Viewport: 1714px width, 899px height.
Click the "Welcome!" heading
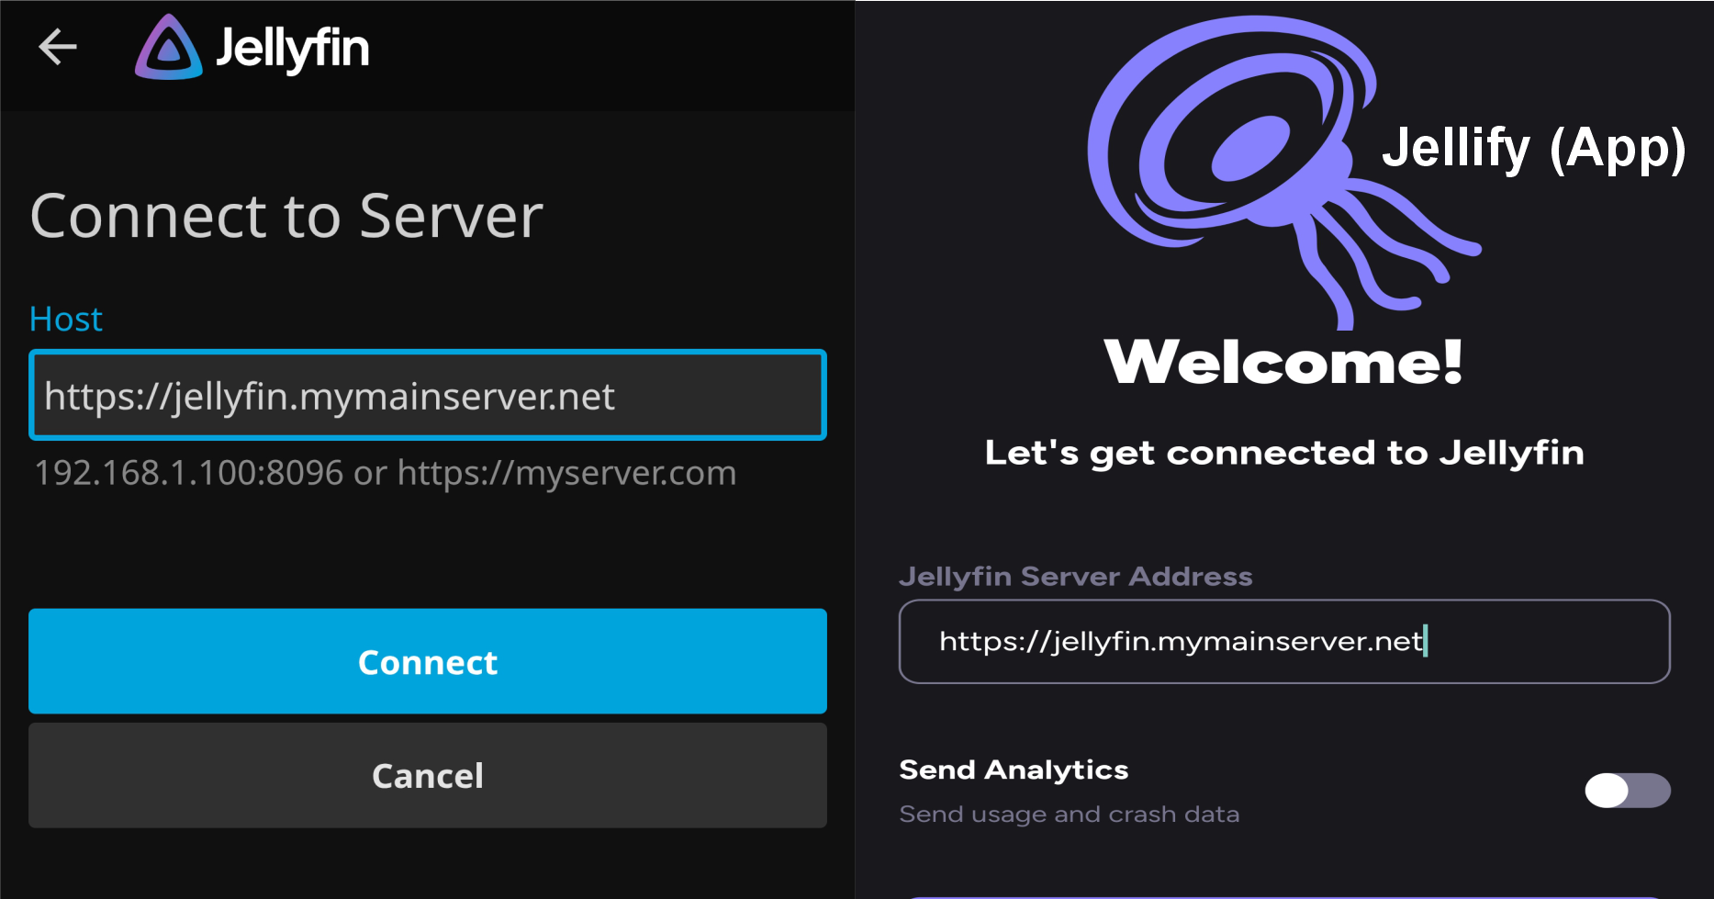tap(1283, 362)
